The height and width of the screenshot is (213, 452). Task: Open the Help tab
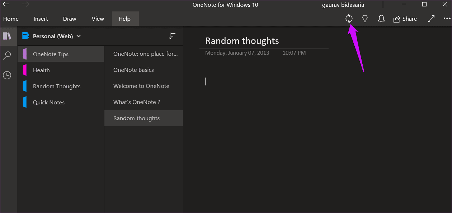[x=124, y=19]
